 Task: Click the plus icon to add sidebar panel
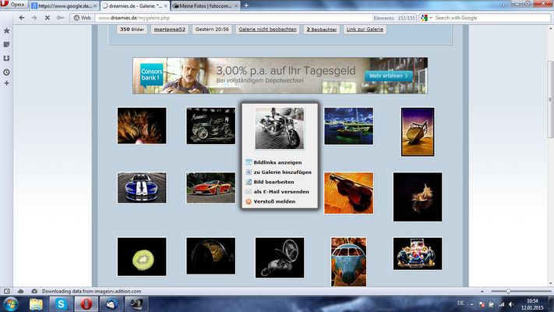7,83
